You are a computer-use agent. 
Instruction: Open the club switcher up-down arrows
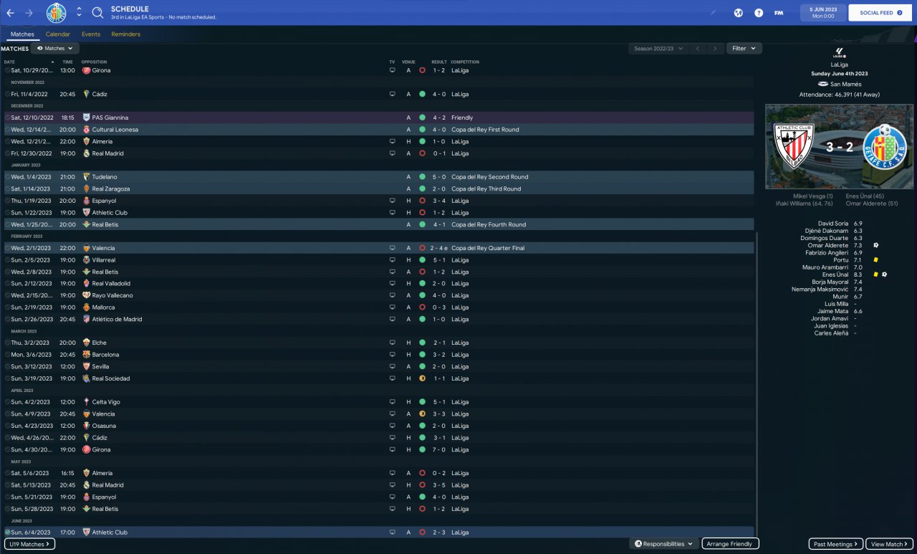(x=78, y=13)
